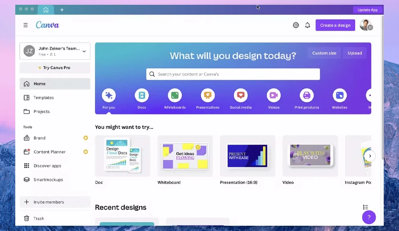Viewport: 399px width, 231px height.
Task: Select Home in the sidebar
Action: coord(55,84)
